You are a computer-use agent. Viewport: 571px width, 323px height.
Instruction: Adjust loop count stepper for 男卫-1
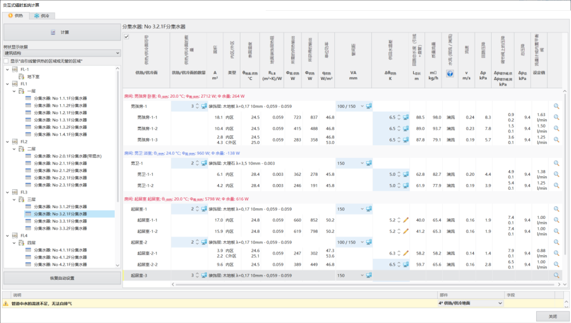tap(197, 163)
